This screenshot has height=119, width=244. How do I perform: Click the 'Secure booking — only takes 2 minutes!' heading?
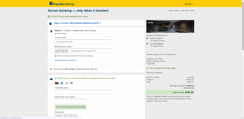tap(78, 11)
